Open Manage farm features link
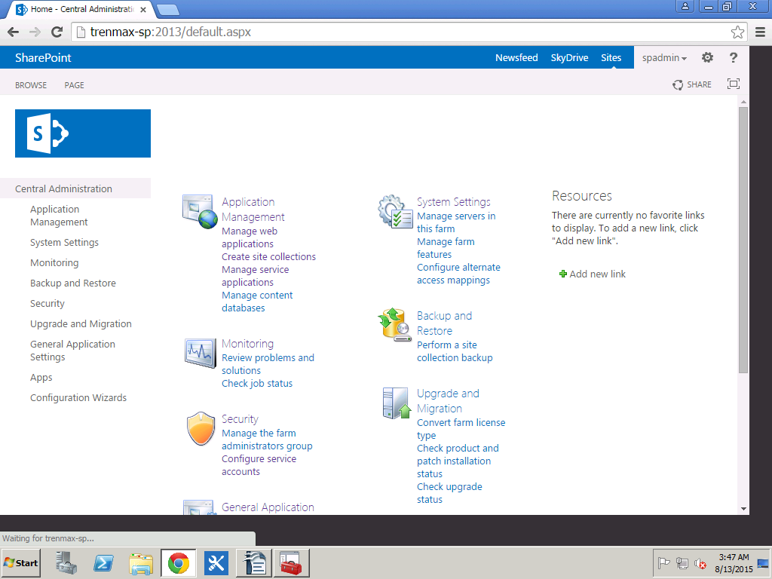This screenshot has width=772, height=579. (446, 247)
